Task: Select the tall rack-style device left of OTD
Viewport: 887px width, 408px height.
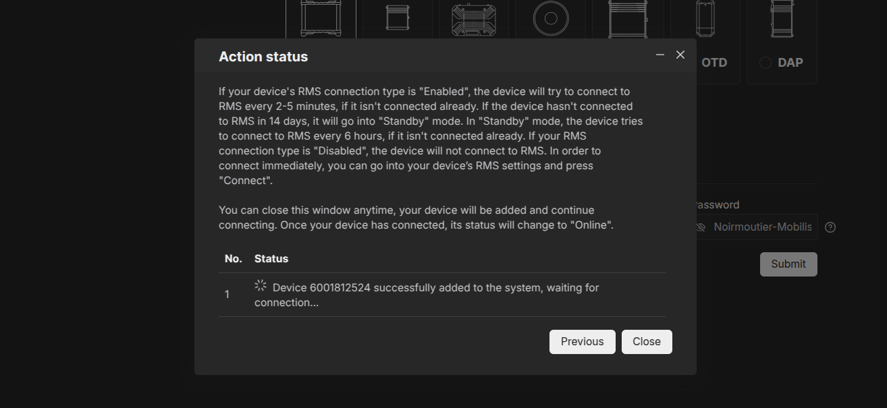Action: [628, 19]
